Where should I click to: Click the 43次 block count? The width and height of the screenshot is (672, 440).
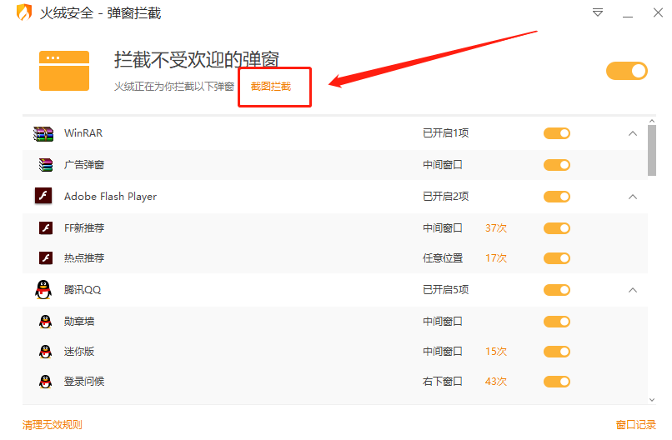point(496,382)
